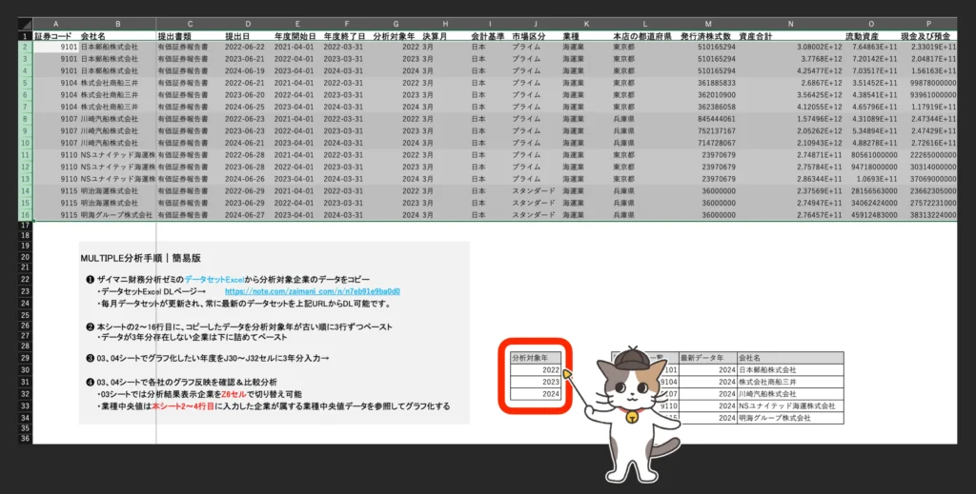This screenshot has height=494, width=976.
Task: Click the 会計基準 header cell
Action: (490, 37)
